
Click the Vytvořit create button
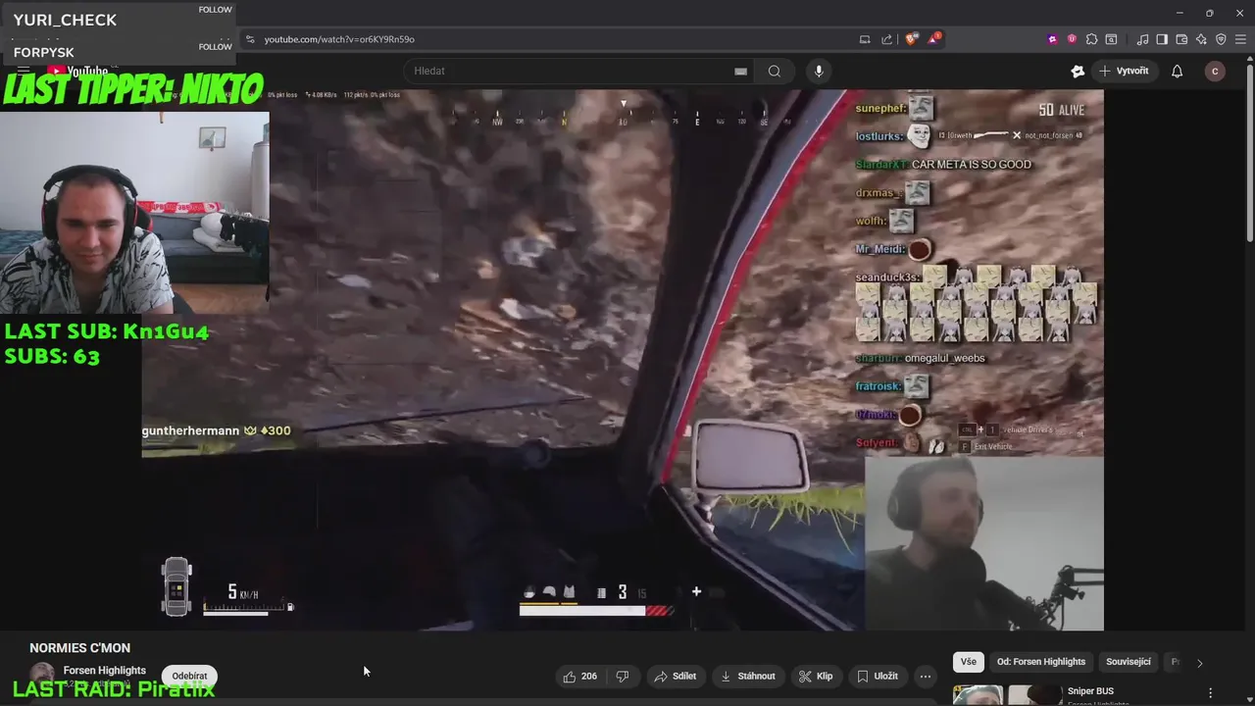click(x=1124, y=71)
